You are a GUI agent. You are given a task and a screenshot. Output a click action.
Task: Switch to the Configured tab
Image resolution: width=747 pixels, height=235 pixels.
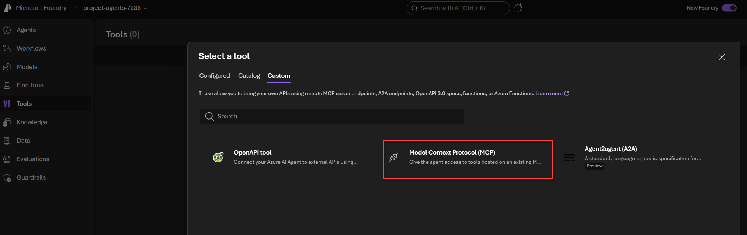click(214, 76)
